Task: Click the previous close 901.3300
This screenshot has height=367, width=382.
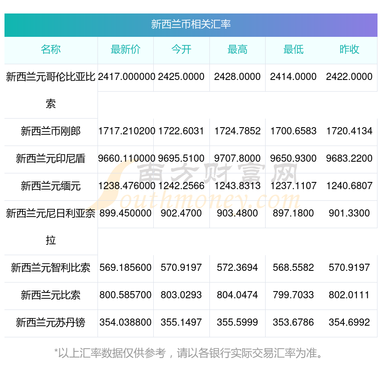Action: point(349,213)
